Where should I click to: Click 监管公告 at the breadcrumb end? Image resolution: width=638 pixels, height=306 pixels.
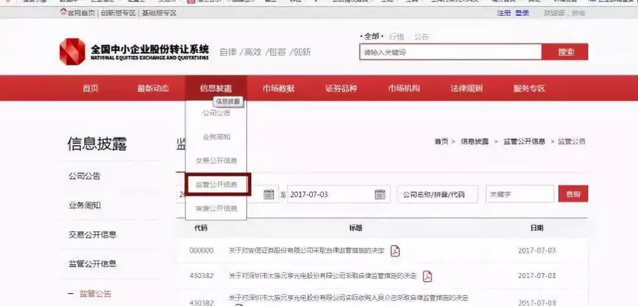pyautogui.click(x=571, y=142)
